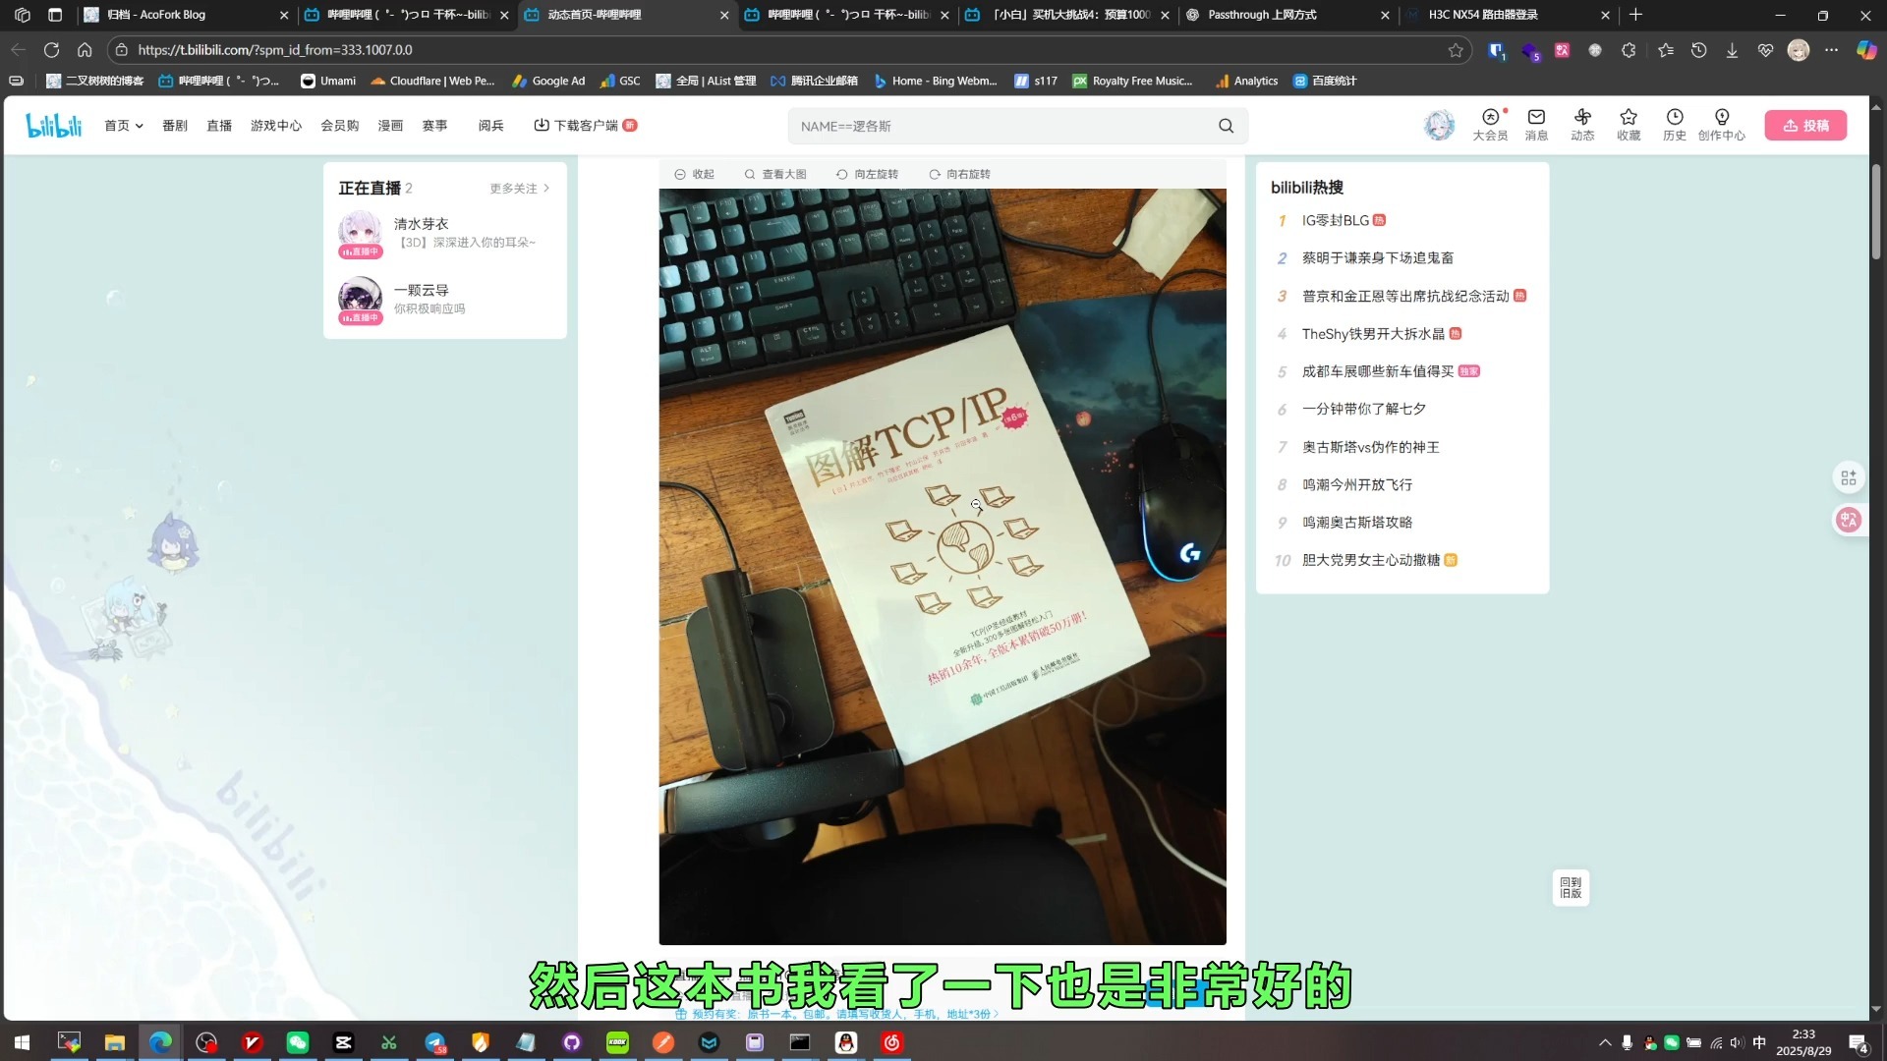Open the 历史 history icon
The height and width of the screenshot is (1061, 1887).
tap(1675, 125)
